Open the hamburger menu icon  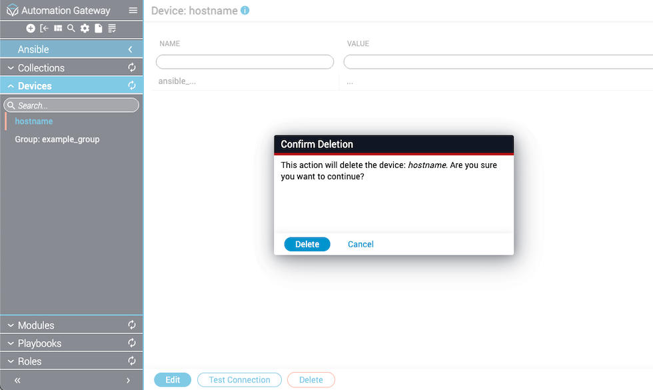pyautogui.click(x=133, y=11)
